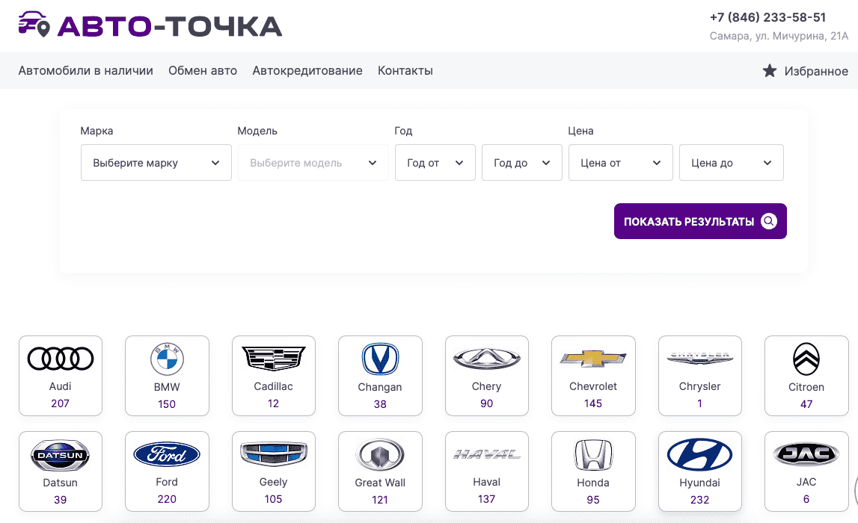Viewport: 858px width, 523px height.
Task: Select the Audi brand logo
Action: [x=60, y=359]
